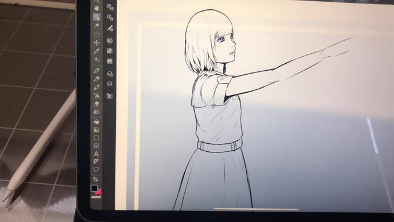Select the Text tool
The width and height of the screenshot is (394, 222).
[x=96, y=154]
